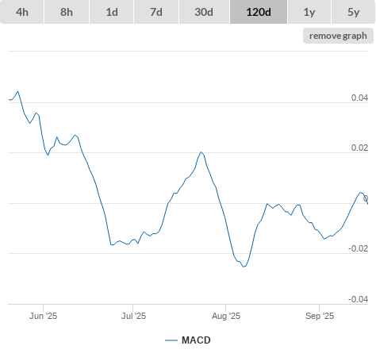Click the 0.04 y-axis label
376x361 pixels.
point(359,98)
